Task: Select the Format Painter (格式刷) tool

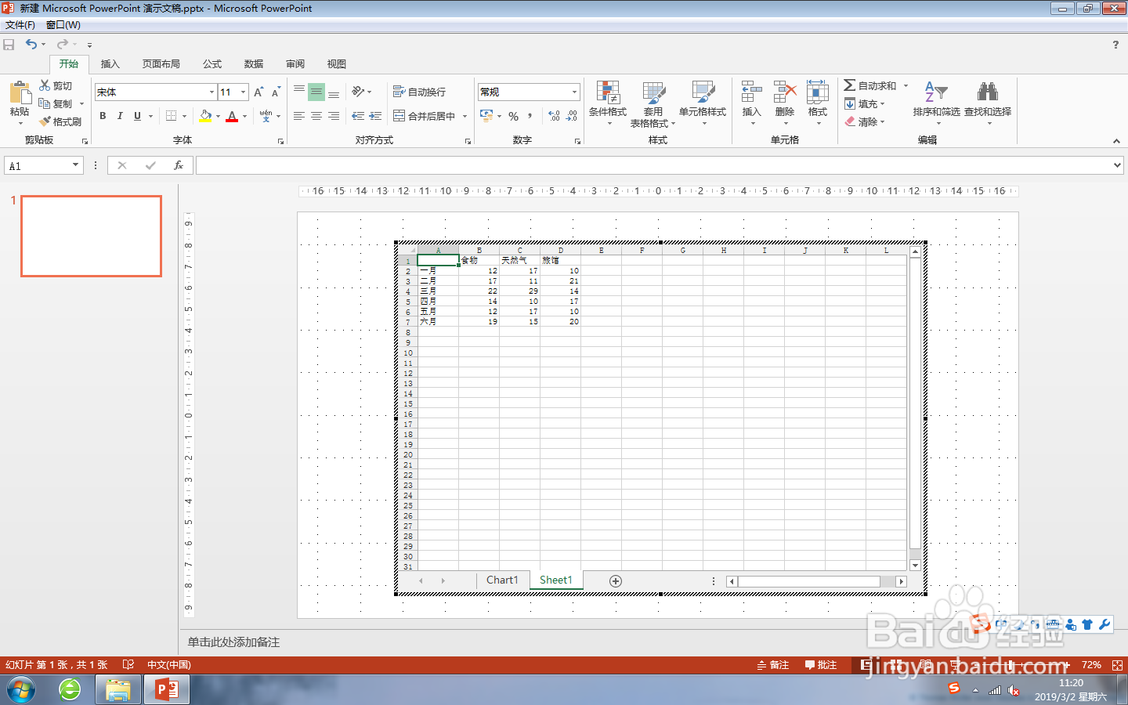Action: (x=61, y=121)
